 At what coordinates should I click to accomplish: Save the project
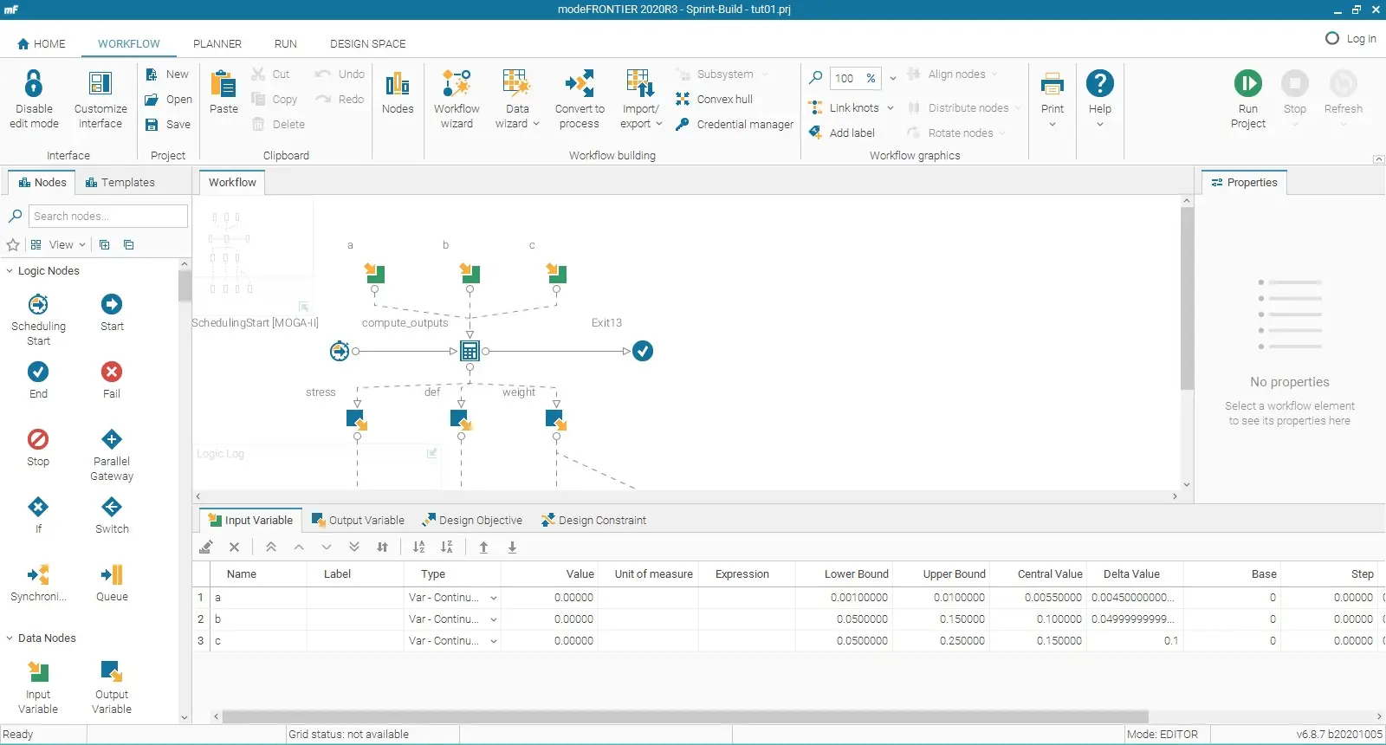(167, 125)
